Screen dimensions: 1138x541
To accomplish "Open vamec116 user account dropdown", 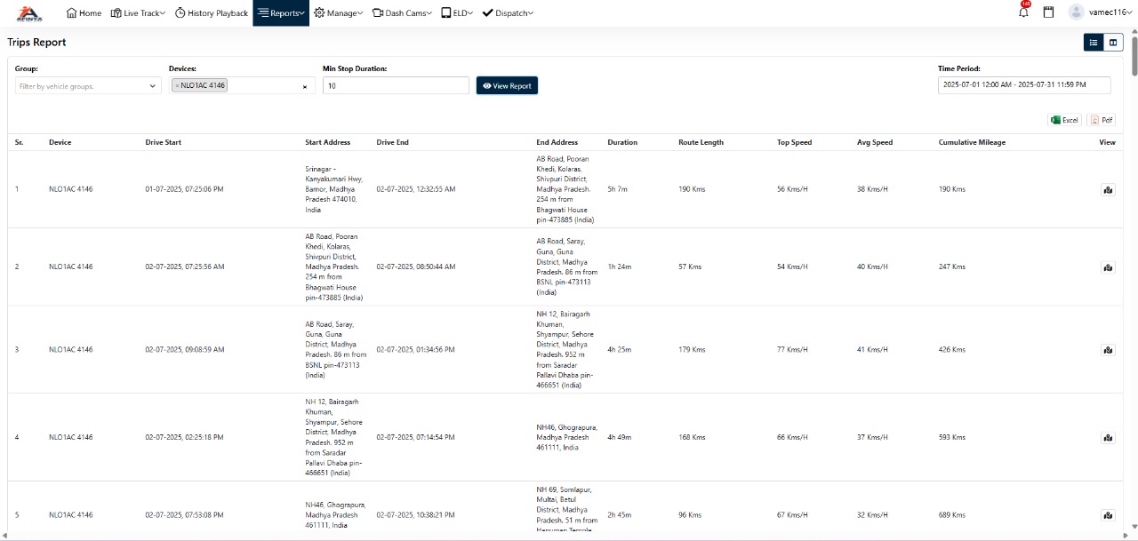I will tap(1110, 12).
